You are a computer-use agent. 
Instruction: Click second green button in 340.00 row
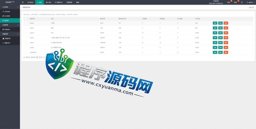(220, 33)
